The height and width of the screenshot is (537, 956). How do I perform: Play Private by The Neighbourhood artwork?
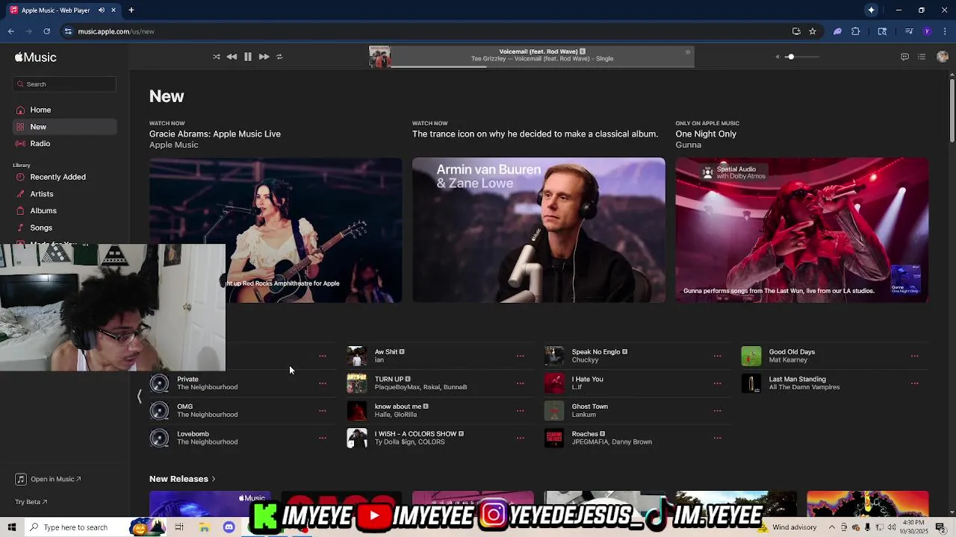coord(159,383)
